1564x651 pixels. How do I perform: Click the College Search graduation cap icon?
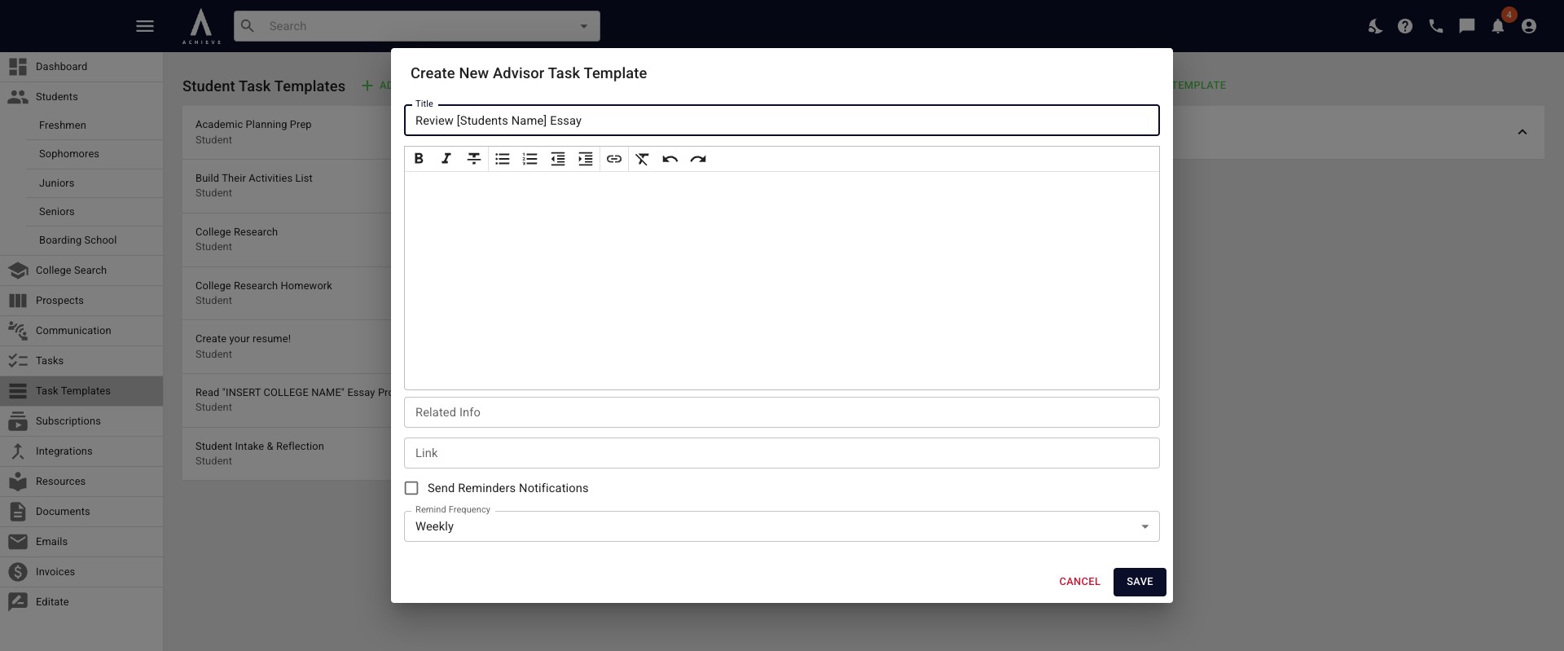tap(18, 271)
